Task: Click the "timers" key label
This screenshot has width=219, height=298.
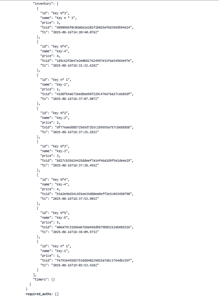Action: [x=41, y=279]
